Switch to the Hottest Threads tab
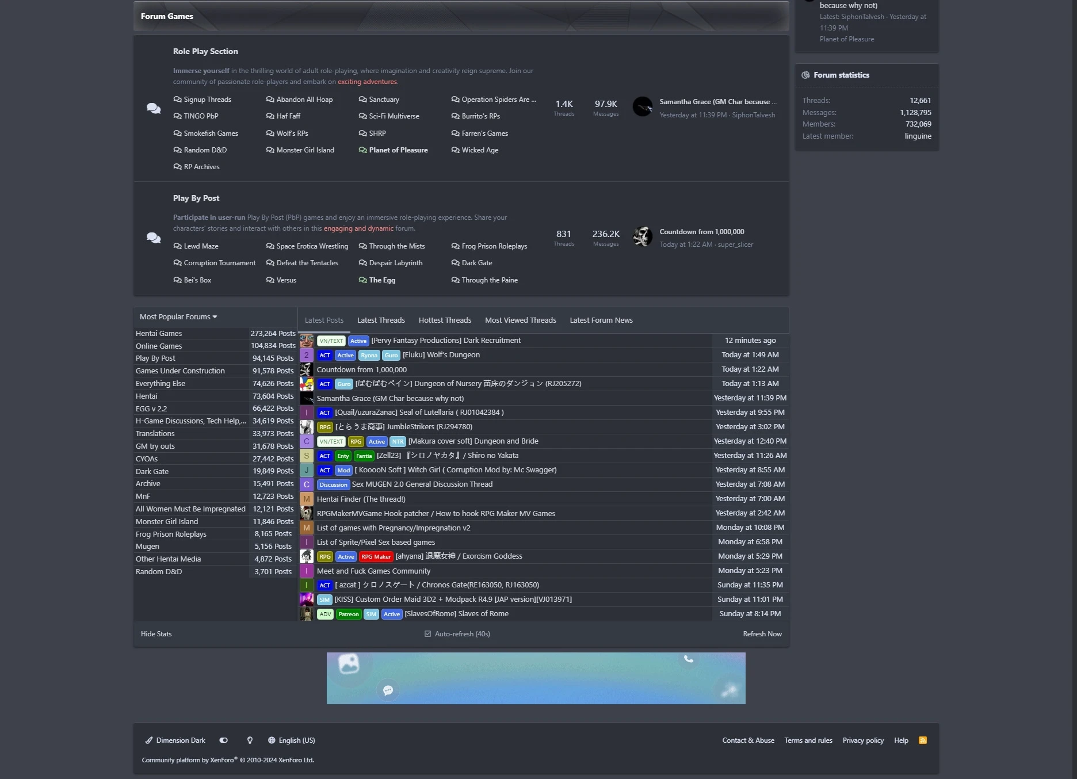Image resolution: width=1077 pixels, height=779 pixels. (445, 320)
